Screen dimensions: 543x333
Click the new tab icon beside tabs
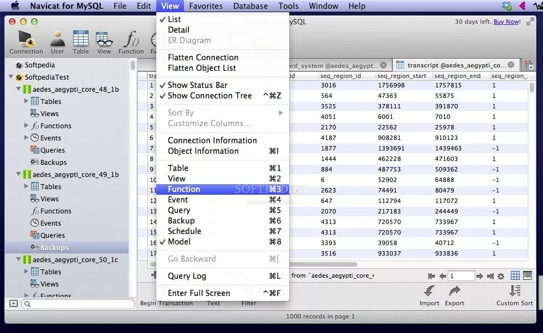pyautogui.click(x=529, y=65)
